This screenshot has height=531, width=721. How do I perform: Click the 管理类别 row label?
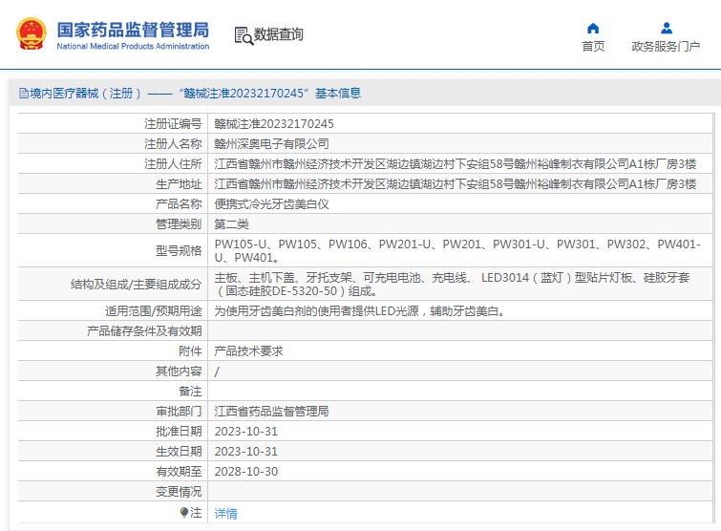[179, 224]
